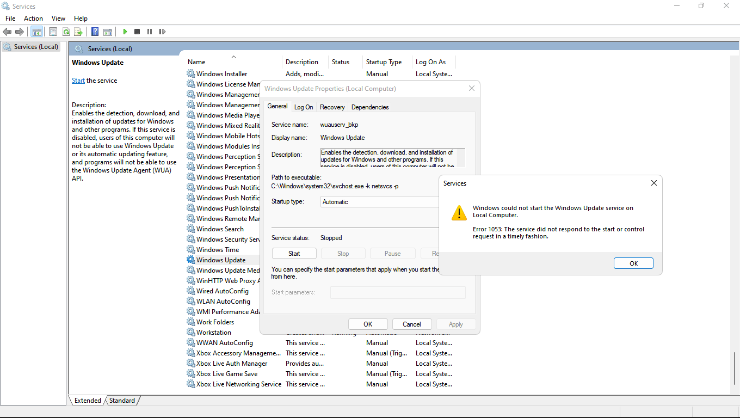Sort by the Description column header
The image size is (740, 418).
305,62
